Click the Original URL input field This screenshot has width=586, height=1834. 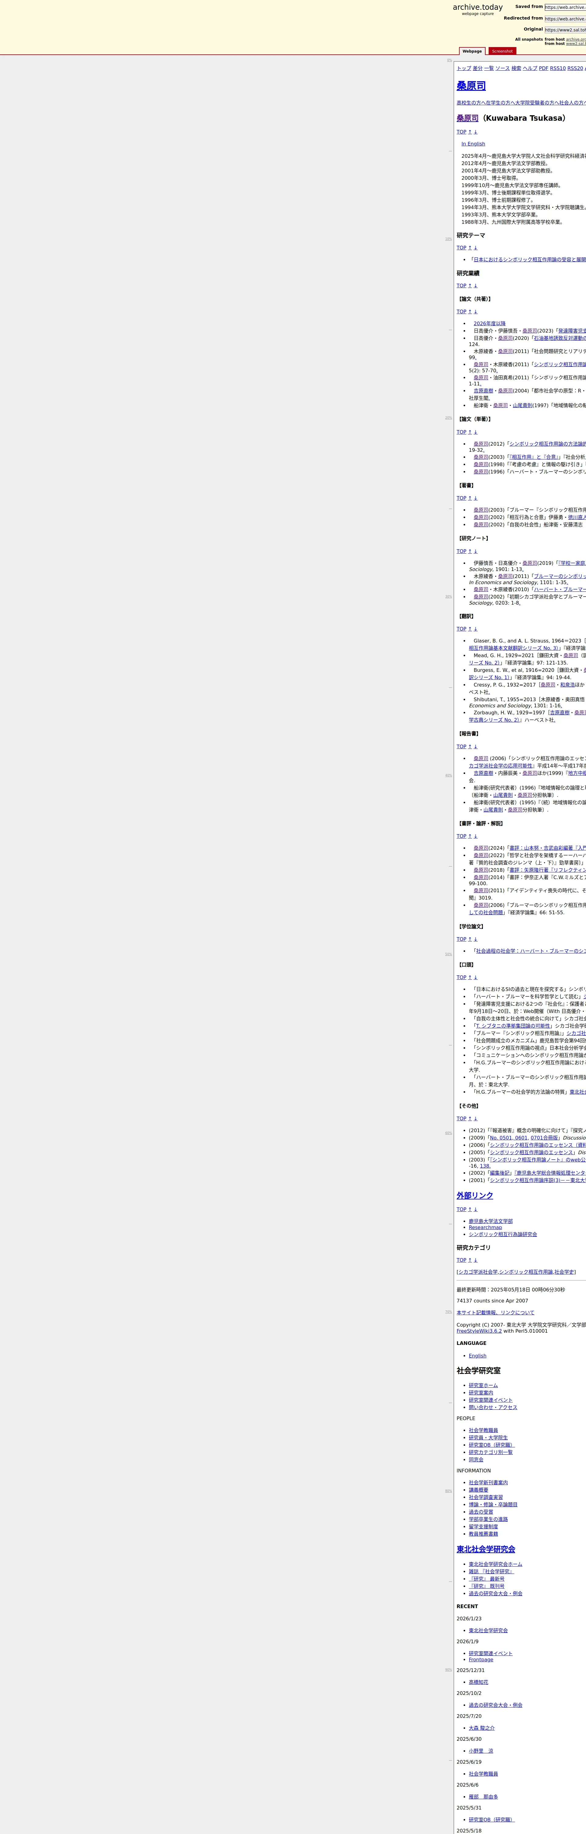point(565,30)
